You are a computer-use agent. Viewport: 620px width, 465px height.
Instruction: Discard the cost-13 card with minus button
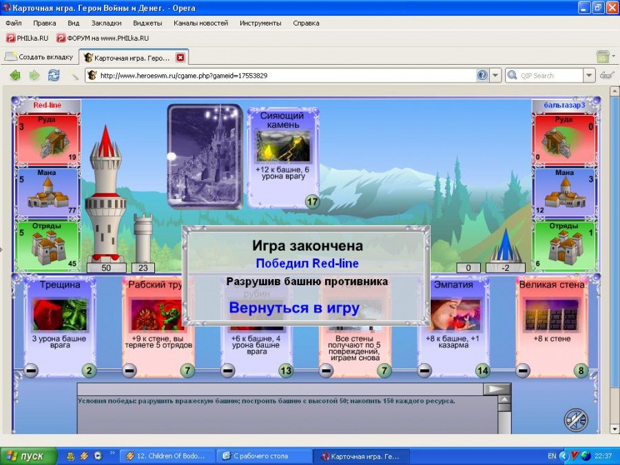click(227, 371)
